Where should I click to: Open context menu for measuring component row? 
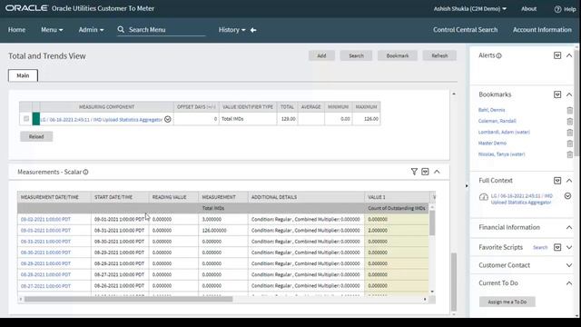point(167,119)
